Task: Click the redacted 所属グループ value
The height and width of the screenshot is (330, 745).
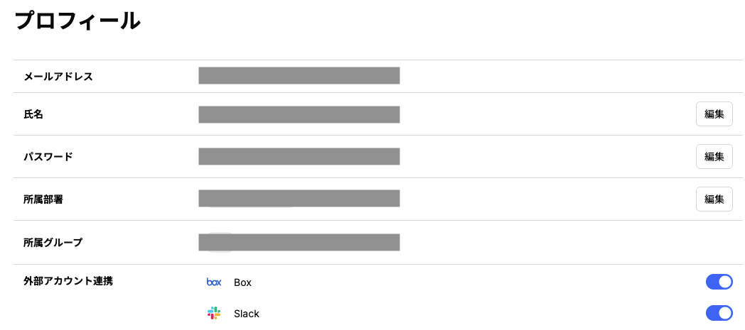Action: [x=299, y=242]
